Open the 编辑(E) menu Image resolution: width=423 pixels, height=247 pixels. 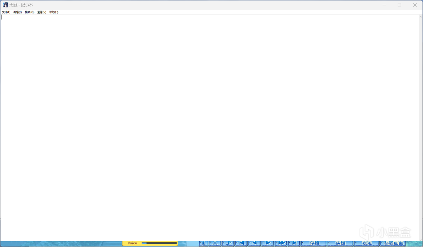(18, 12)
